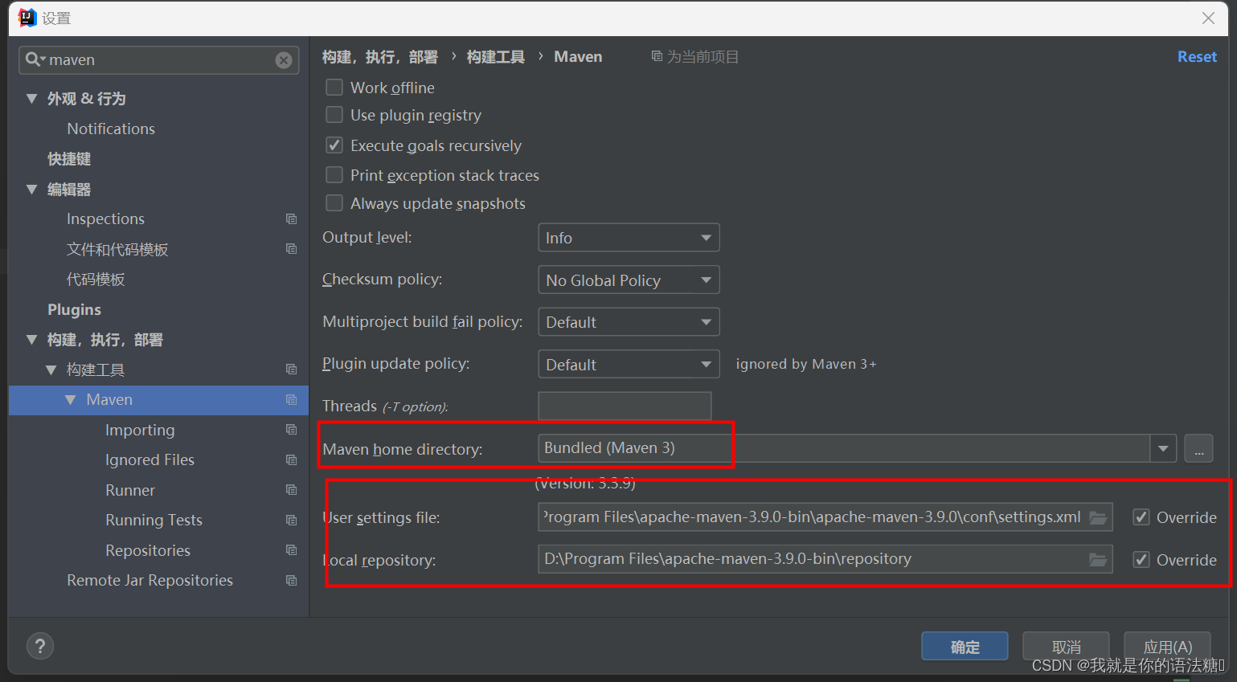
Task: Collapse 构建, 执行, 部署 tree section
Action: [32, 340]
